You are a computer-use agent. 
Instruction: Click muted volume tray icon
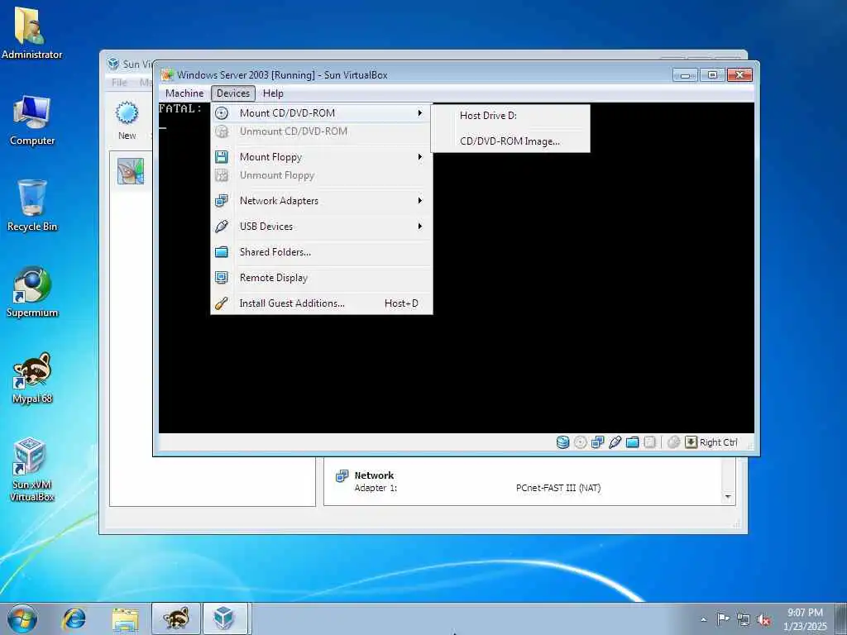tap(763, 619)
